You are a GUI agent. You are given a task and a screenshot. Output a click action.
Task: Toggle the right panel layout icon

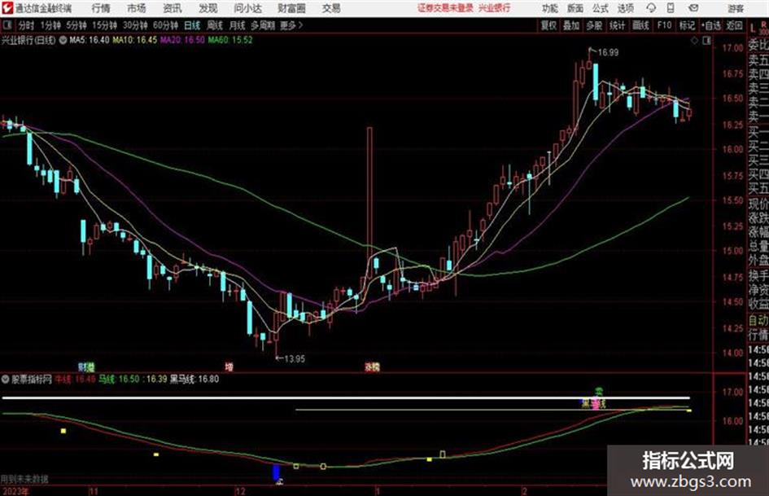pyautogui.click(x=706, y=41)
